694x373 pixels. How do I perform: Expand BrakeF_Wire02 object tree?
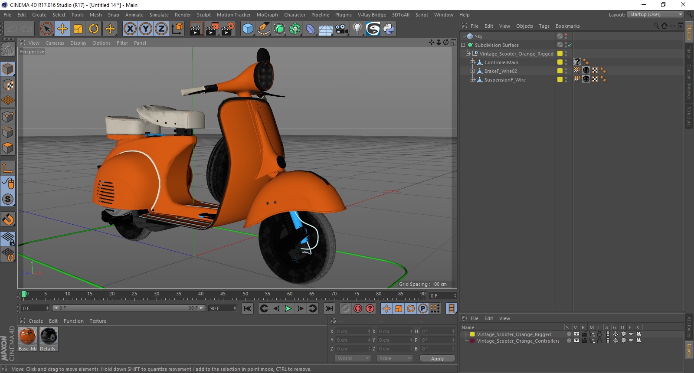pyautogui.click(x=473, y=71)
